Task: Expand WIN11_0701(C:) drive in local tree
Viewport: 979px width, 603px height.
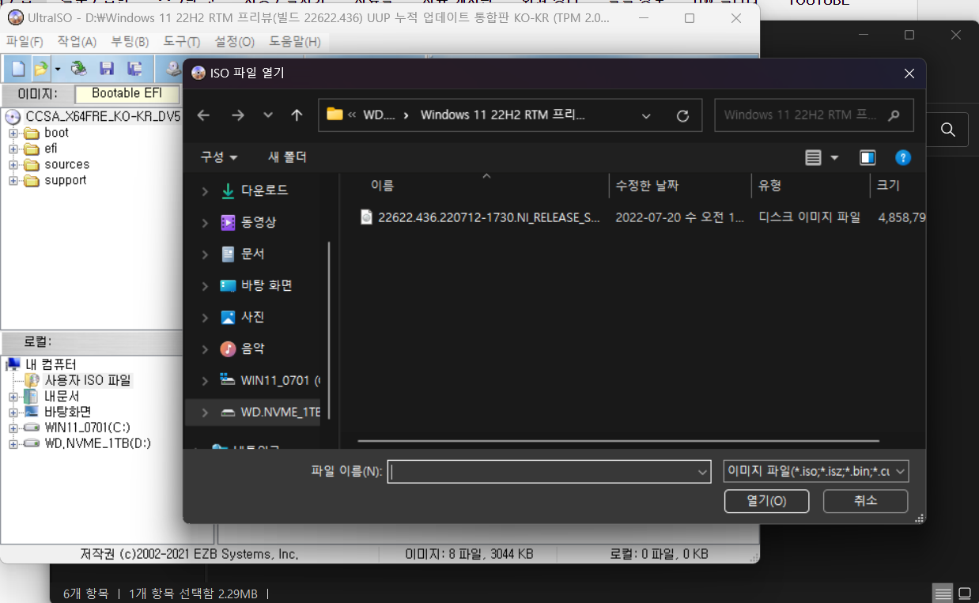Action: [13, 428]
